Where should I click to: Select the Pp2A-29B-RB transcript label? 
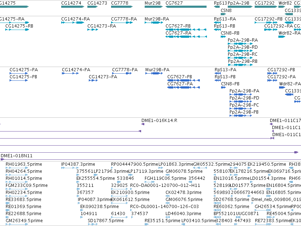(243, 61)
